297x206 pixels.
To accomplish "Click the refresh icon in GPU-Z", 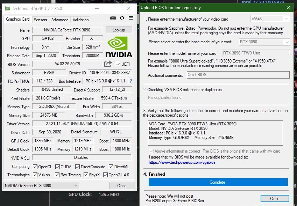I will tap(122, 18).
